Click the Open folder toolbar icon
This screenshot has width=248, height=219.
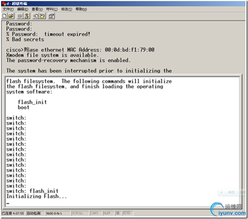pos(11,16)
